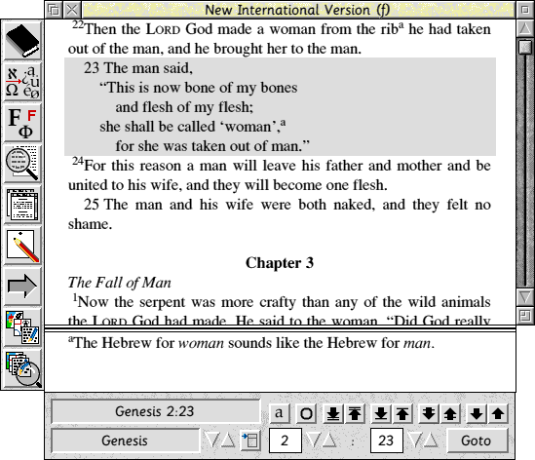Click the third plain down arrow button
Viewport: 535px width, 460px height.
(x=381, y=413)
